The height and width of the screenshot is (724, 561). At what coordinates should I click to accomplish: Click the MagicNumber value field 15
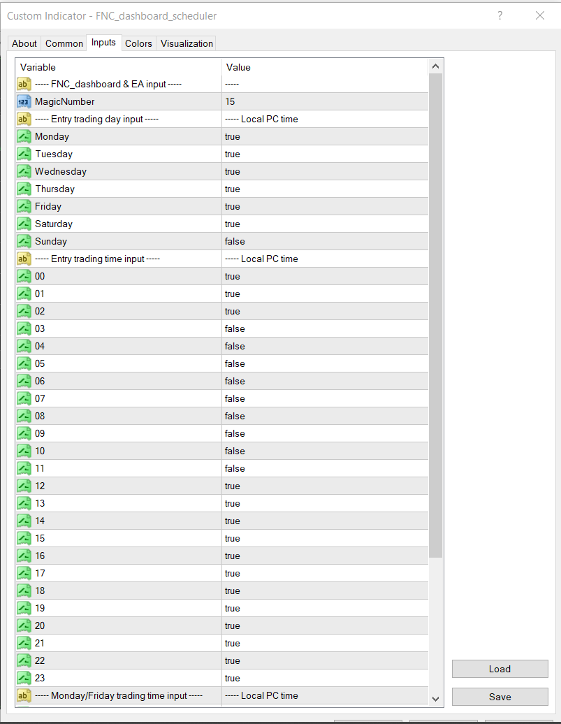325,101
